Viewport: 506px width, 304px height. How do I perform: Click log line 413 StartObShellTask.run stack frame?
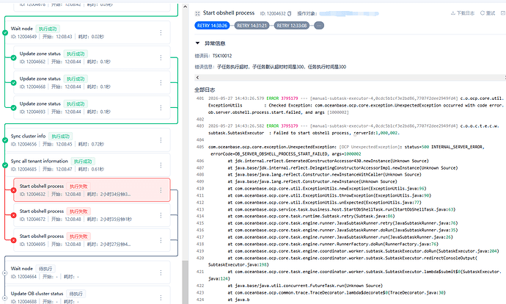(342, 209)
